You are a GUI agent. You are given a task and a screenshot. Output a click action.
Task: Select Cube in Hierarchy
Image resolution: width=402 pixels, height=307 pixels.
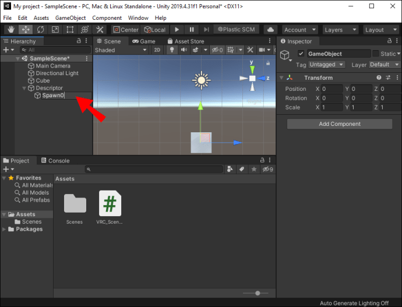(43, 81)
